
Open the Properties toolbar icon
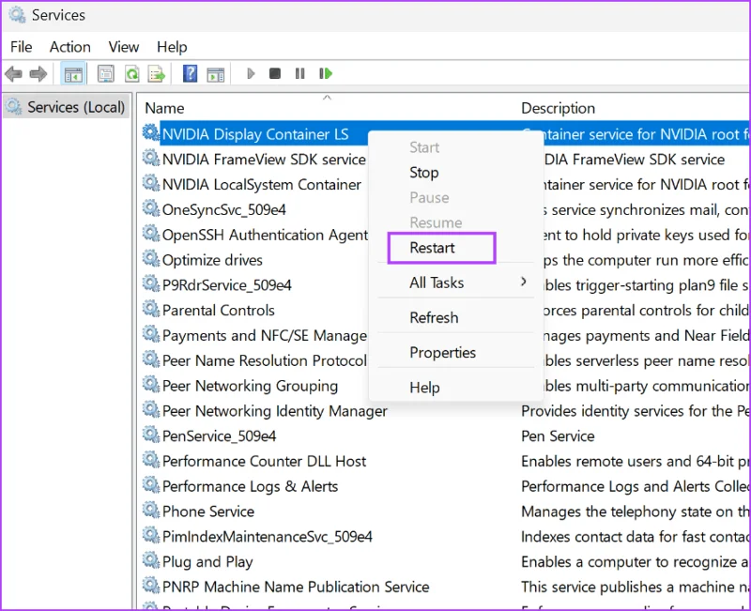[105, 74]
